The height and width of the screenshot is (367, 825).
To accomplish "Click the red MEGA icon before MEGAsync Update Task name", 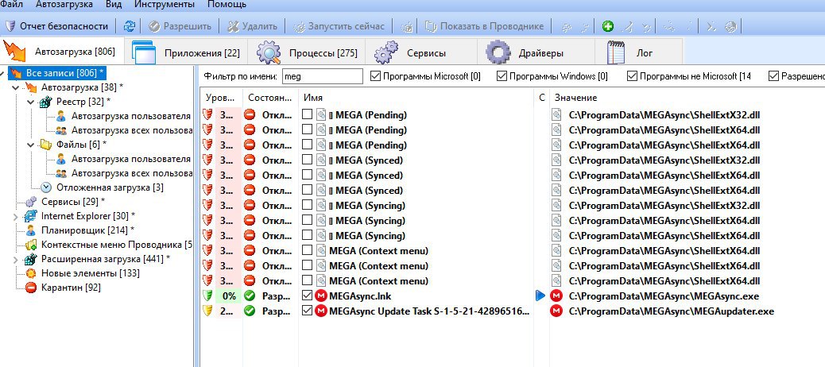I will pyautogui.click(x=321, y=311).
